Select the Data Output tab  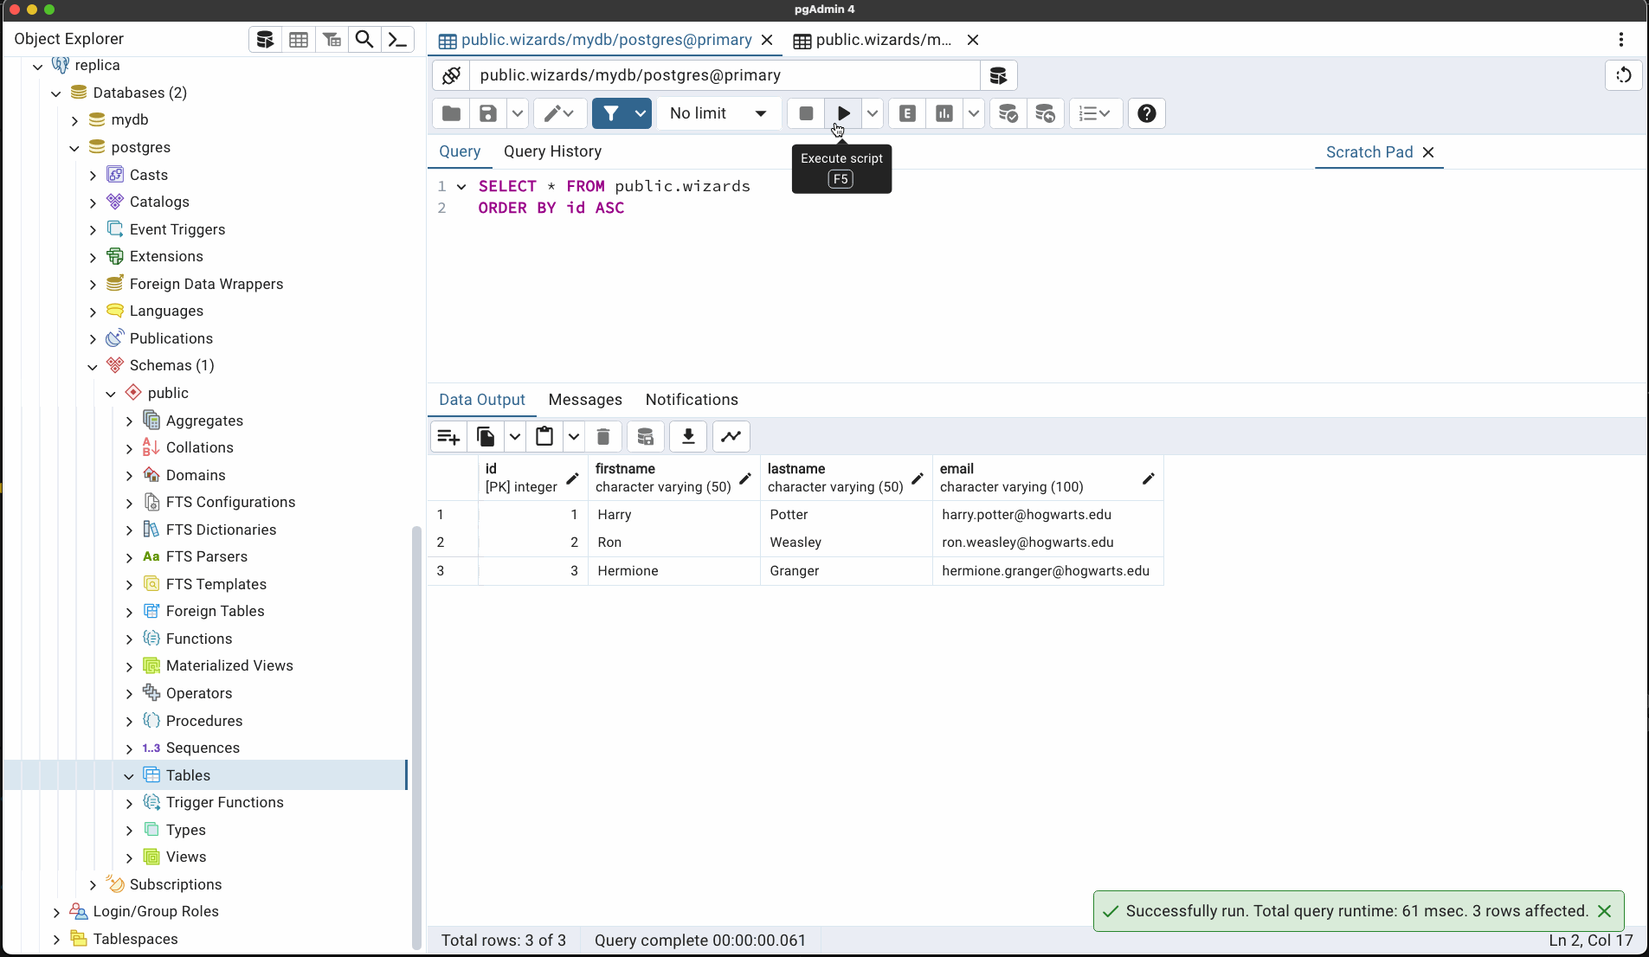482,400
